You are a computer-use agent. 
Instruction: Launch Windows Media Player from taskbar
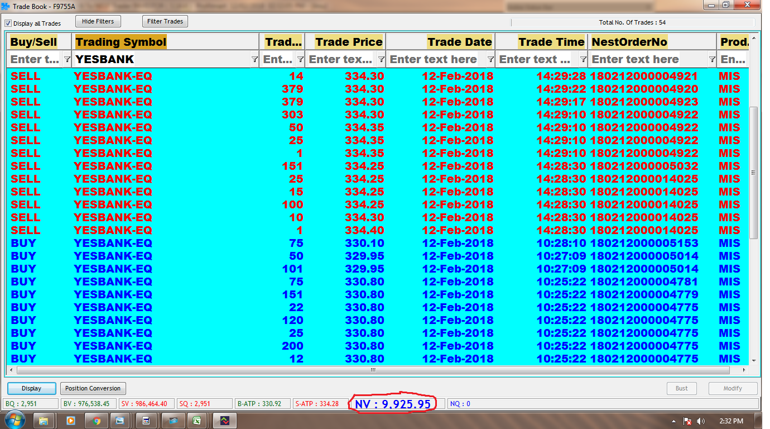click(70, 421)
